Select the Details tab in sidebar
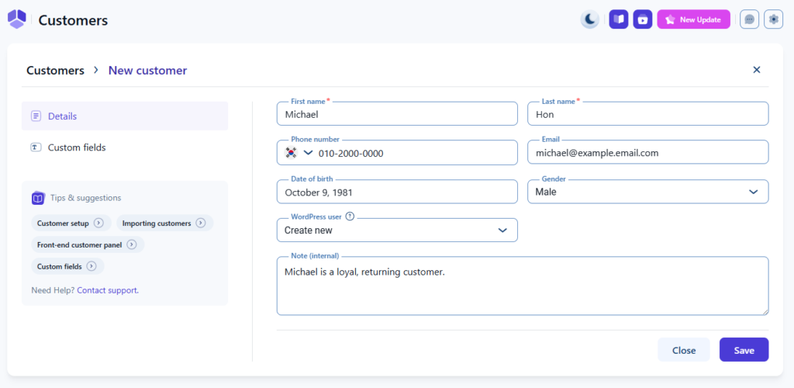 (62, 116)
